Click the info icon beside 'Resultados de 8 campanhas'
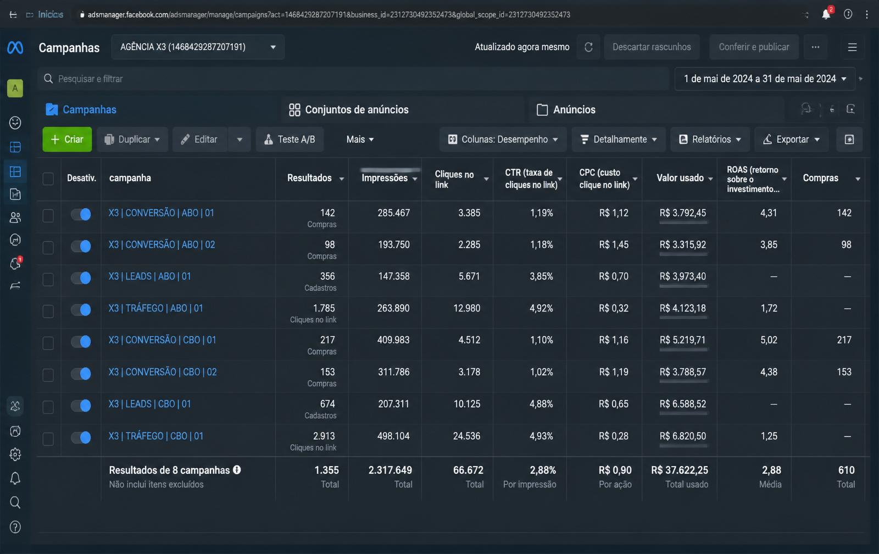879x554 pixels. [237, 470]
